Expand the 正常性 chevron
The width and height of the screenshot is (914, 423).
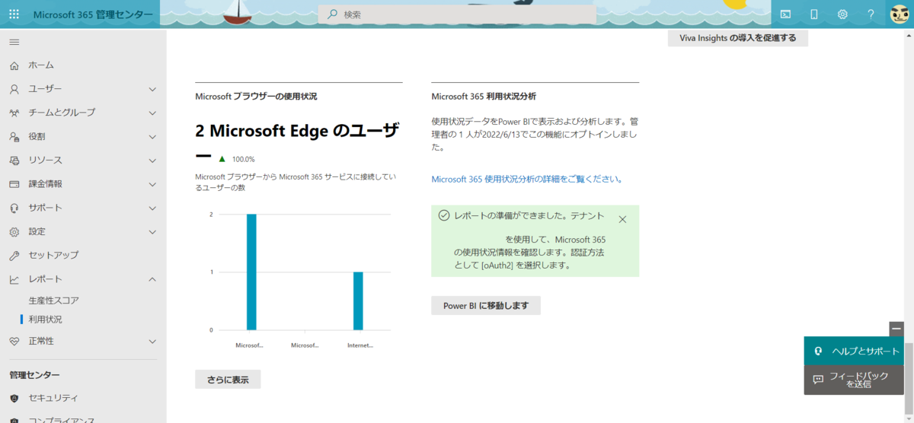point(152,341)
